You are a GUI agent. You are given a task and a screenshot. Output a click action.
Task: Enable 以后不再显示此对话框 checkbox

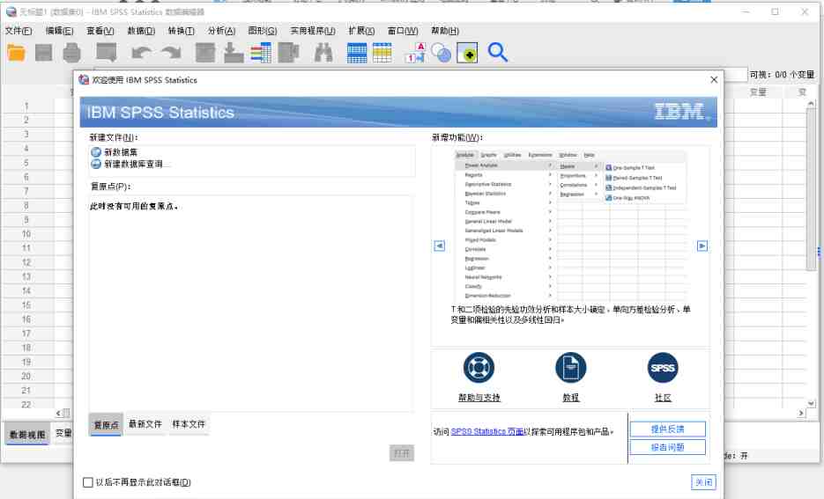pyautogui.click(x=88, y=482)
